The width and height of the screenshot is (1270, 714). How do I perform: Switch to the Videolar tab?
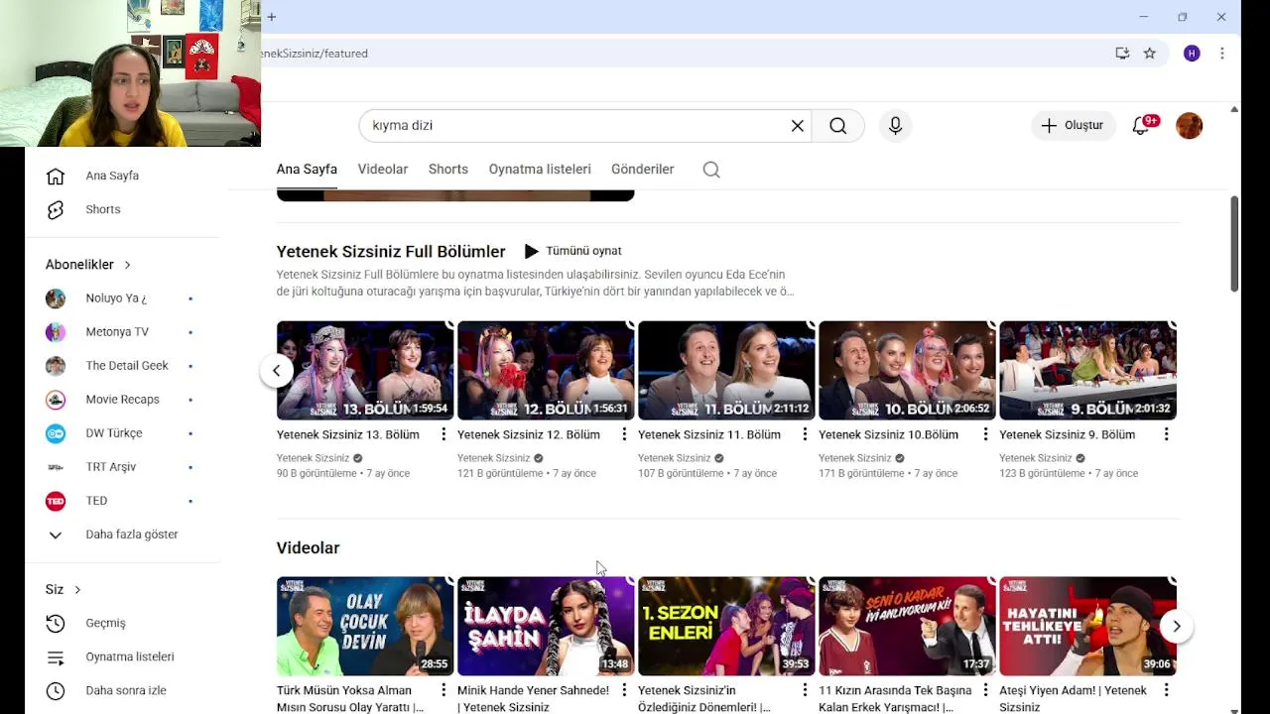383,170
